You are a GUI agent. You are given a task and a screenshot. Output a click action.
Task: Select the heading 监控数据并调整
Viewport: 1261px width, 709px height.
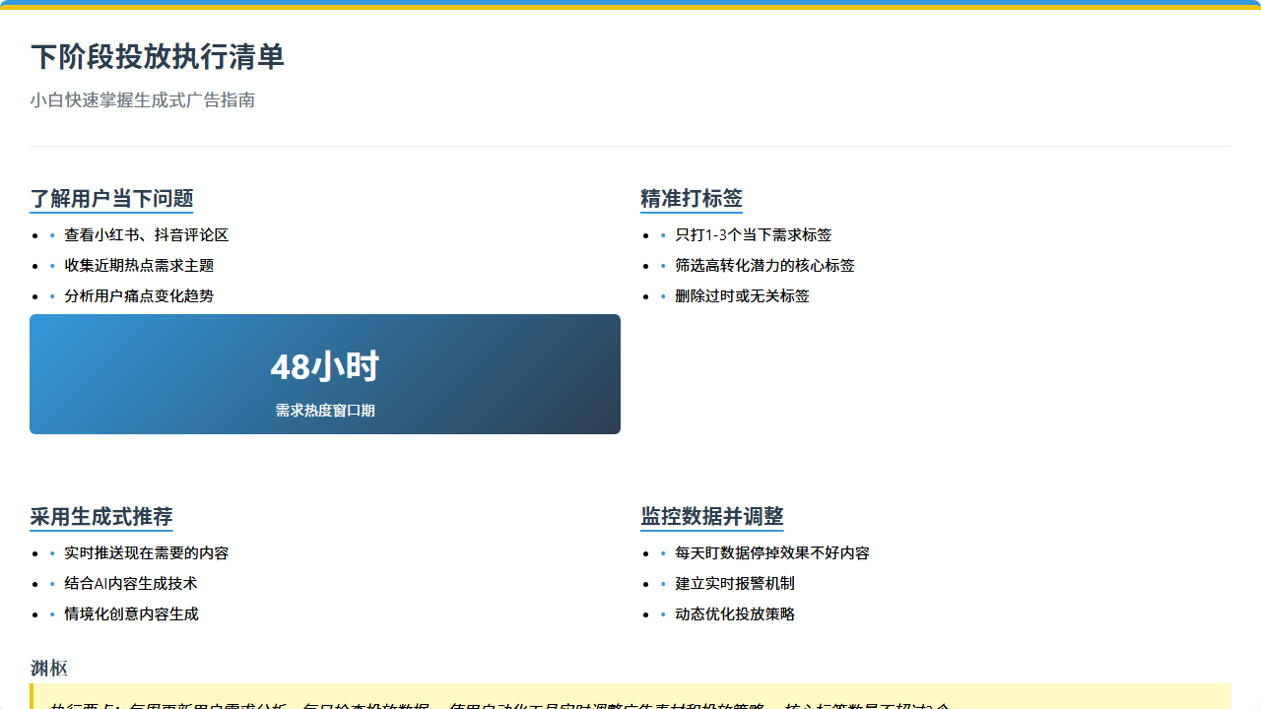(x=712, y=517)
